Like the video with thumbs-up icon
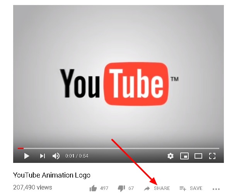 point(93,188)
